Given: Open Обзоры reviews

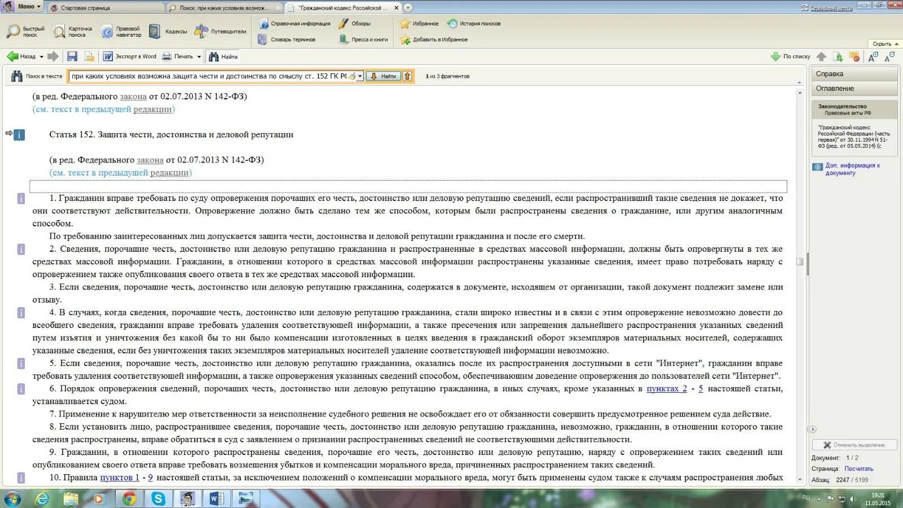Looking at the screenshot, I should pyautogui.click(x=354, y=24).
